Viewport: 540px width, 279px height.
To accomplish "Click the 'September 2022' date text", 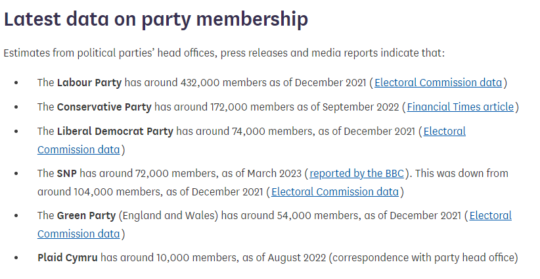I will click(361, 107).
